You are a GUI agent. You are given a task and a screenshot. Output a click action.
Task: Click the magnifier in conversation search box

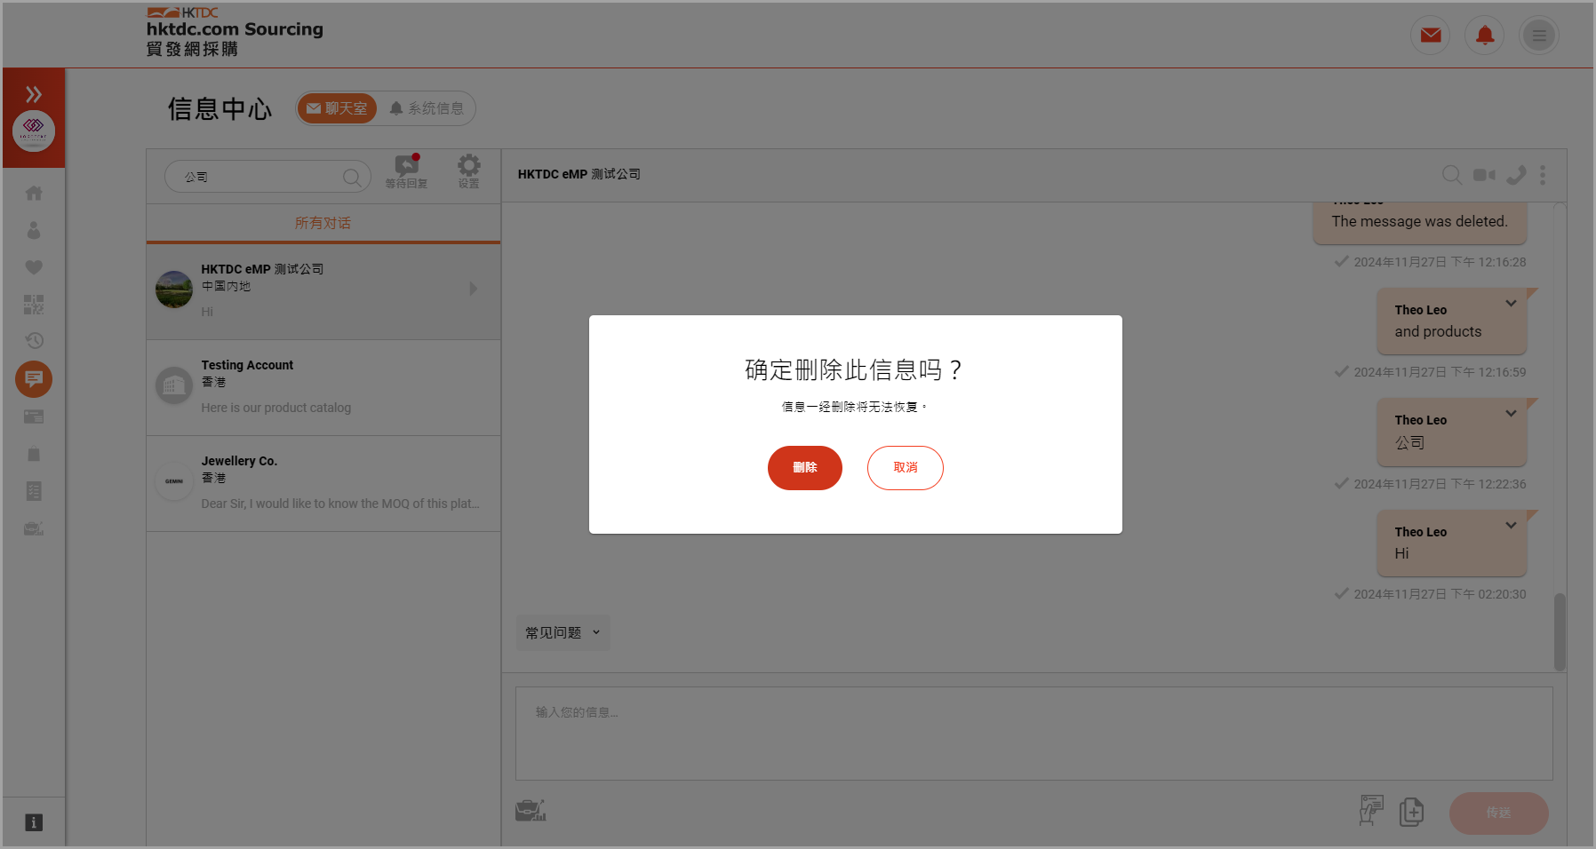pos(352,177)
